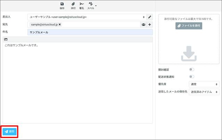Open the sent mail save folder dropdown

[x=204, y=92]
